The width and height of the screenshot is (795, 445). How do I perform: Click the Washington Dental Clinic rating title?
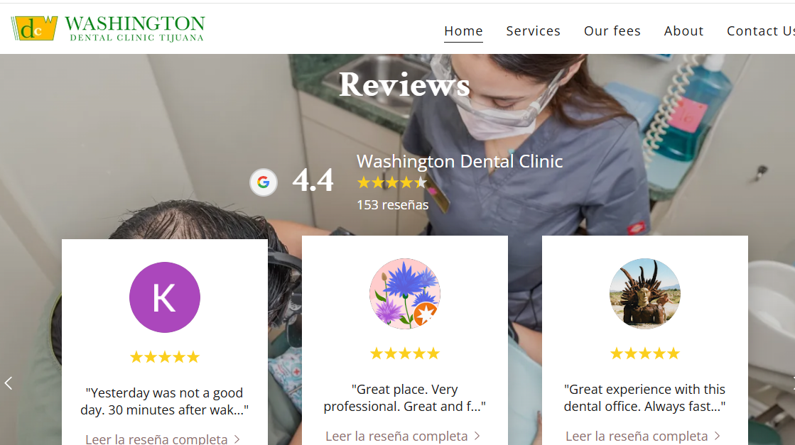[x=460, y=162]
